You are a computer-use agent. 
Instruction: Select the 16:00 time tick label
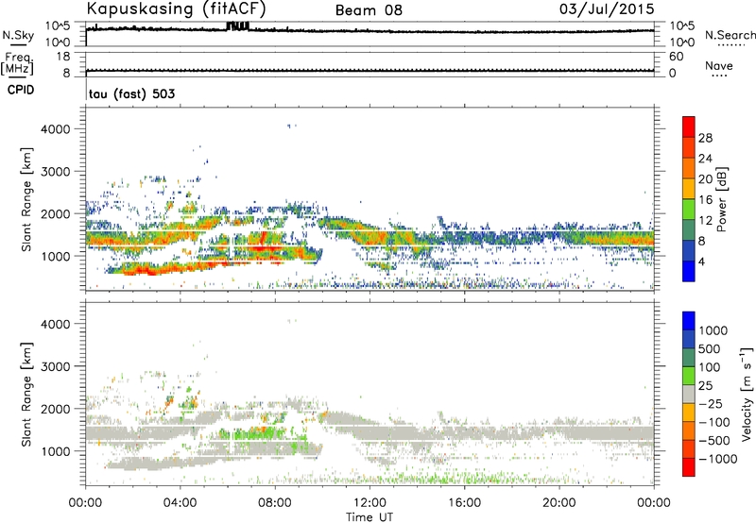[464, 503]
